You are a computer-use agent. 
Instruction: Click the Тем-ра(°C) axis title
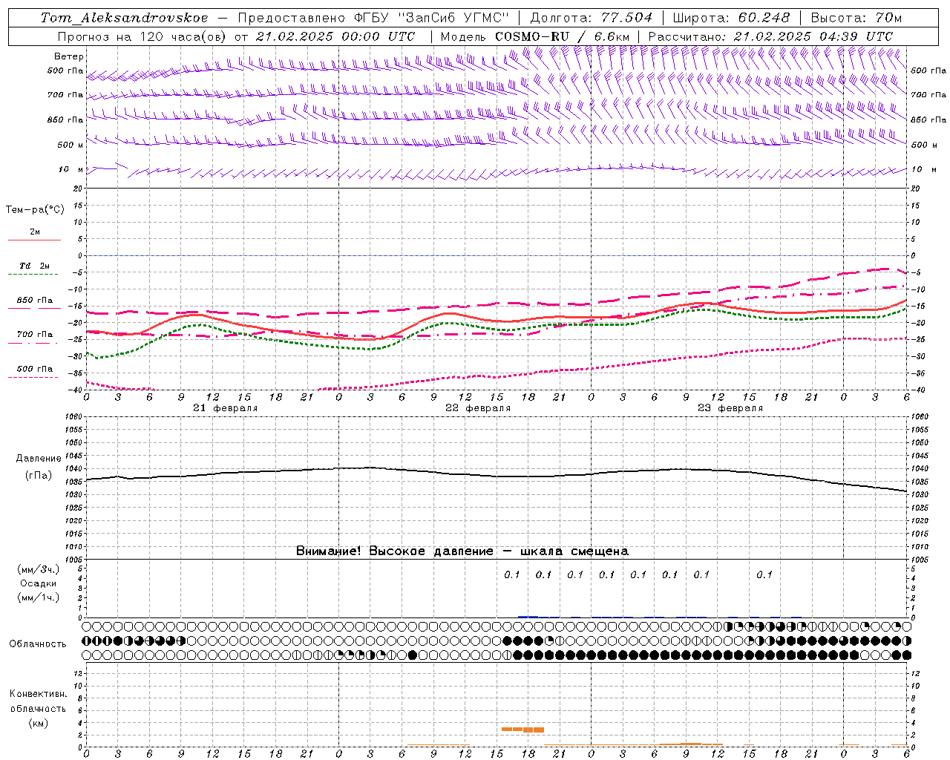coord(35,210)
